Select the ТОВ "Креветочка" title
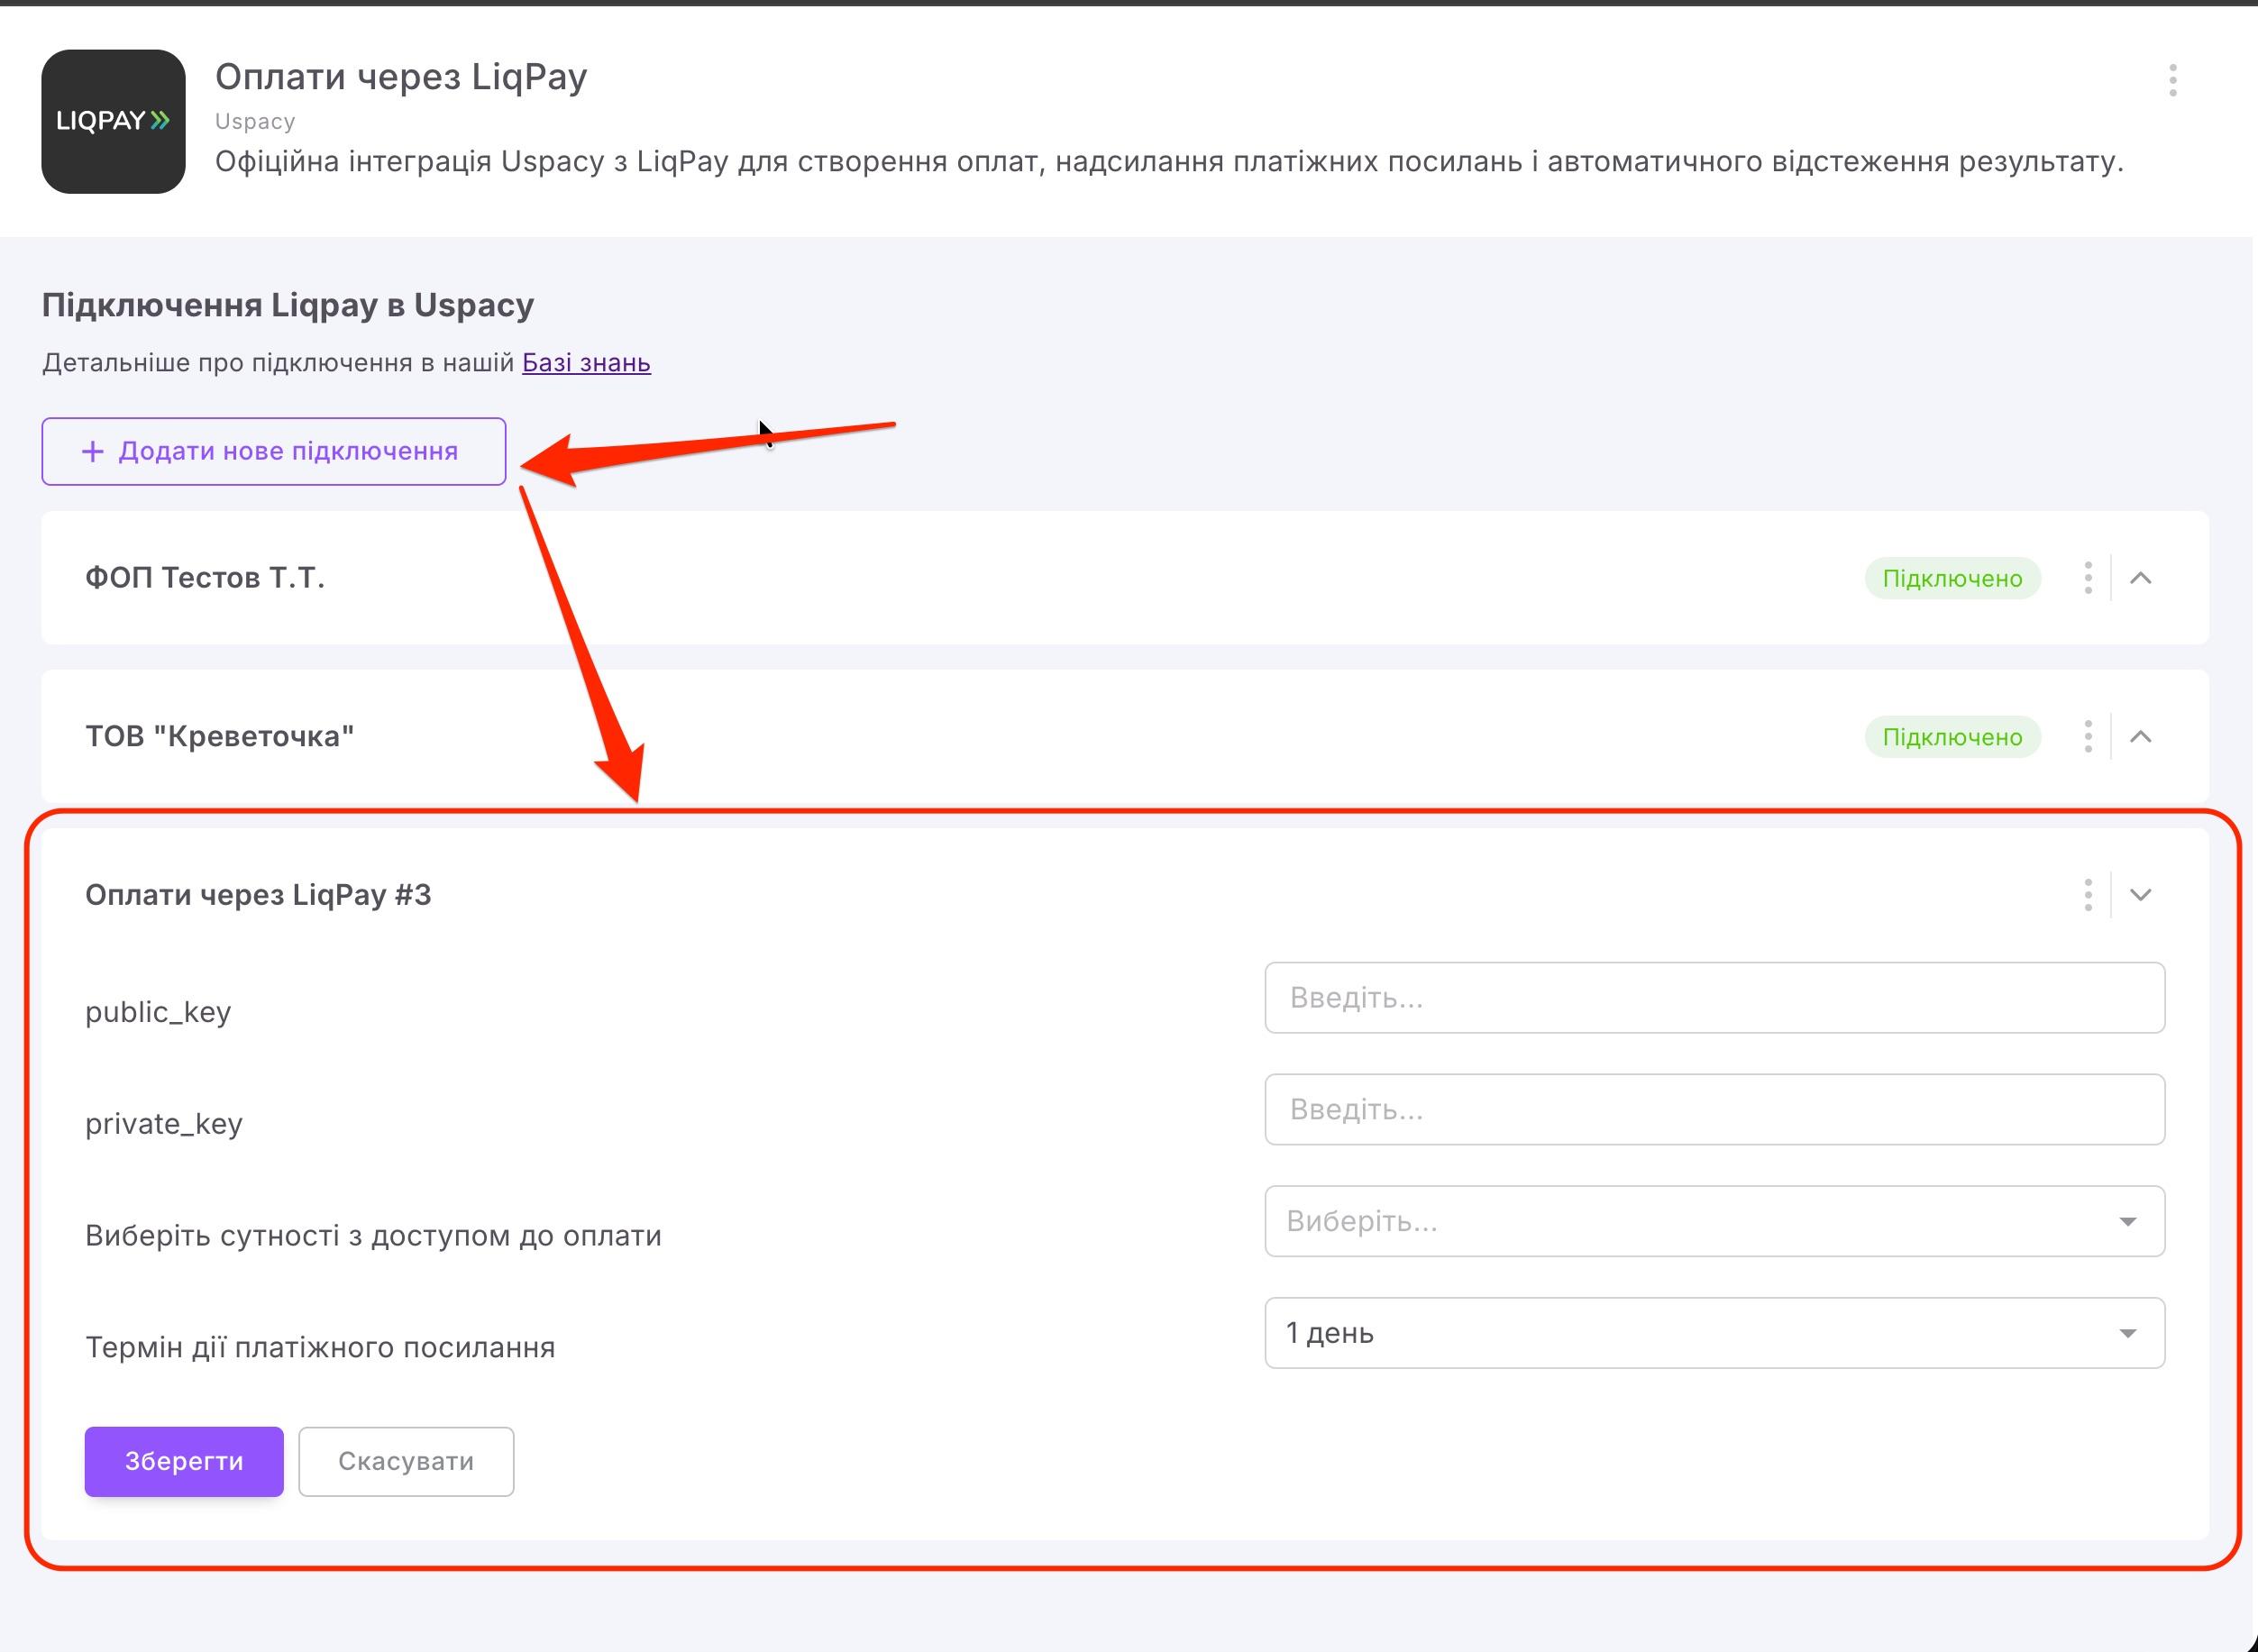The image size is (2258, 1652). pyautogui.click(x=220, y=737)
